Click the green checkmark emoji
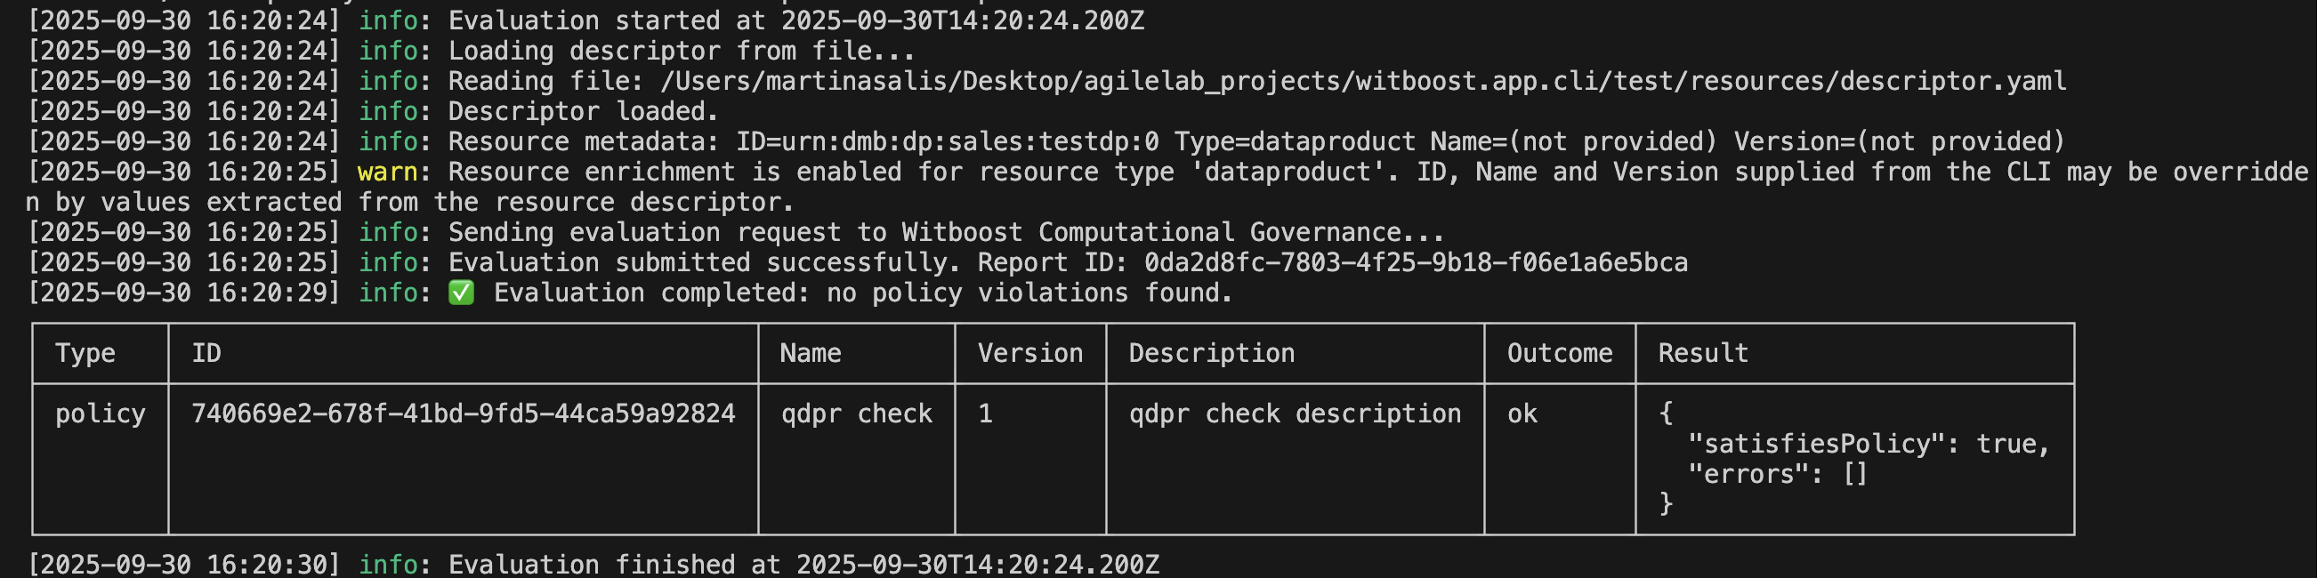 (461, 293)
